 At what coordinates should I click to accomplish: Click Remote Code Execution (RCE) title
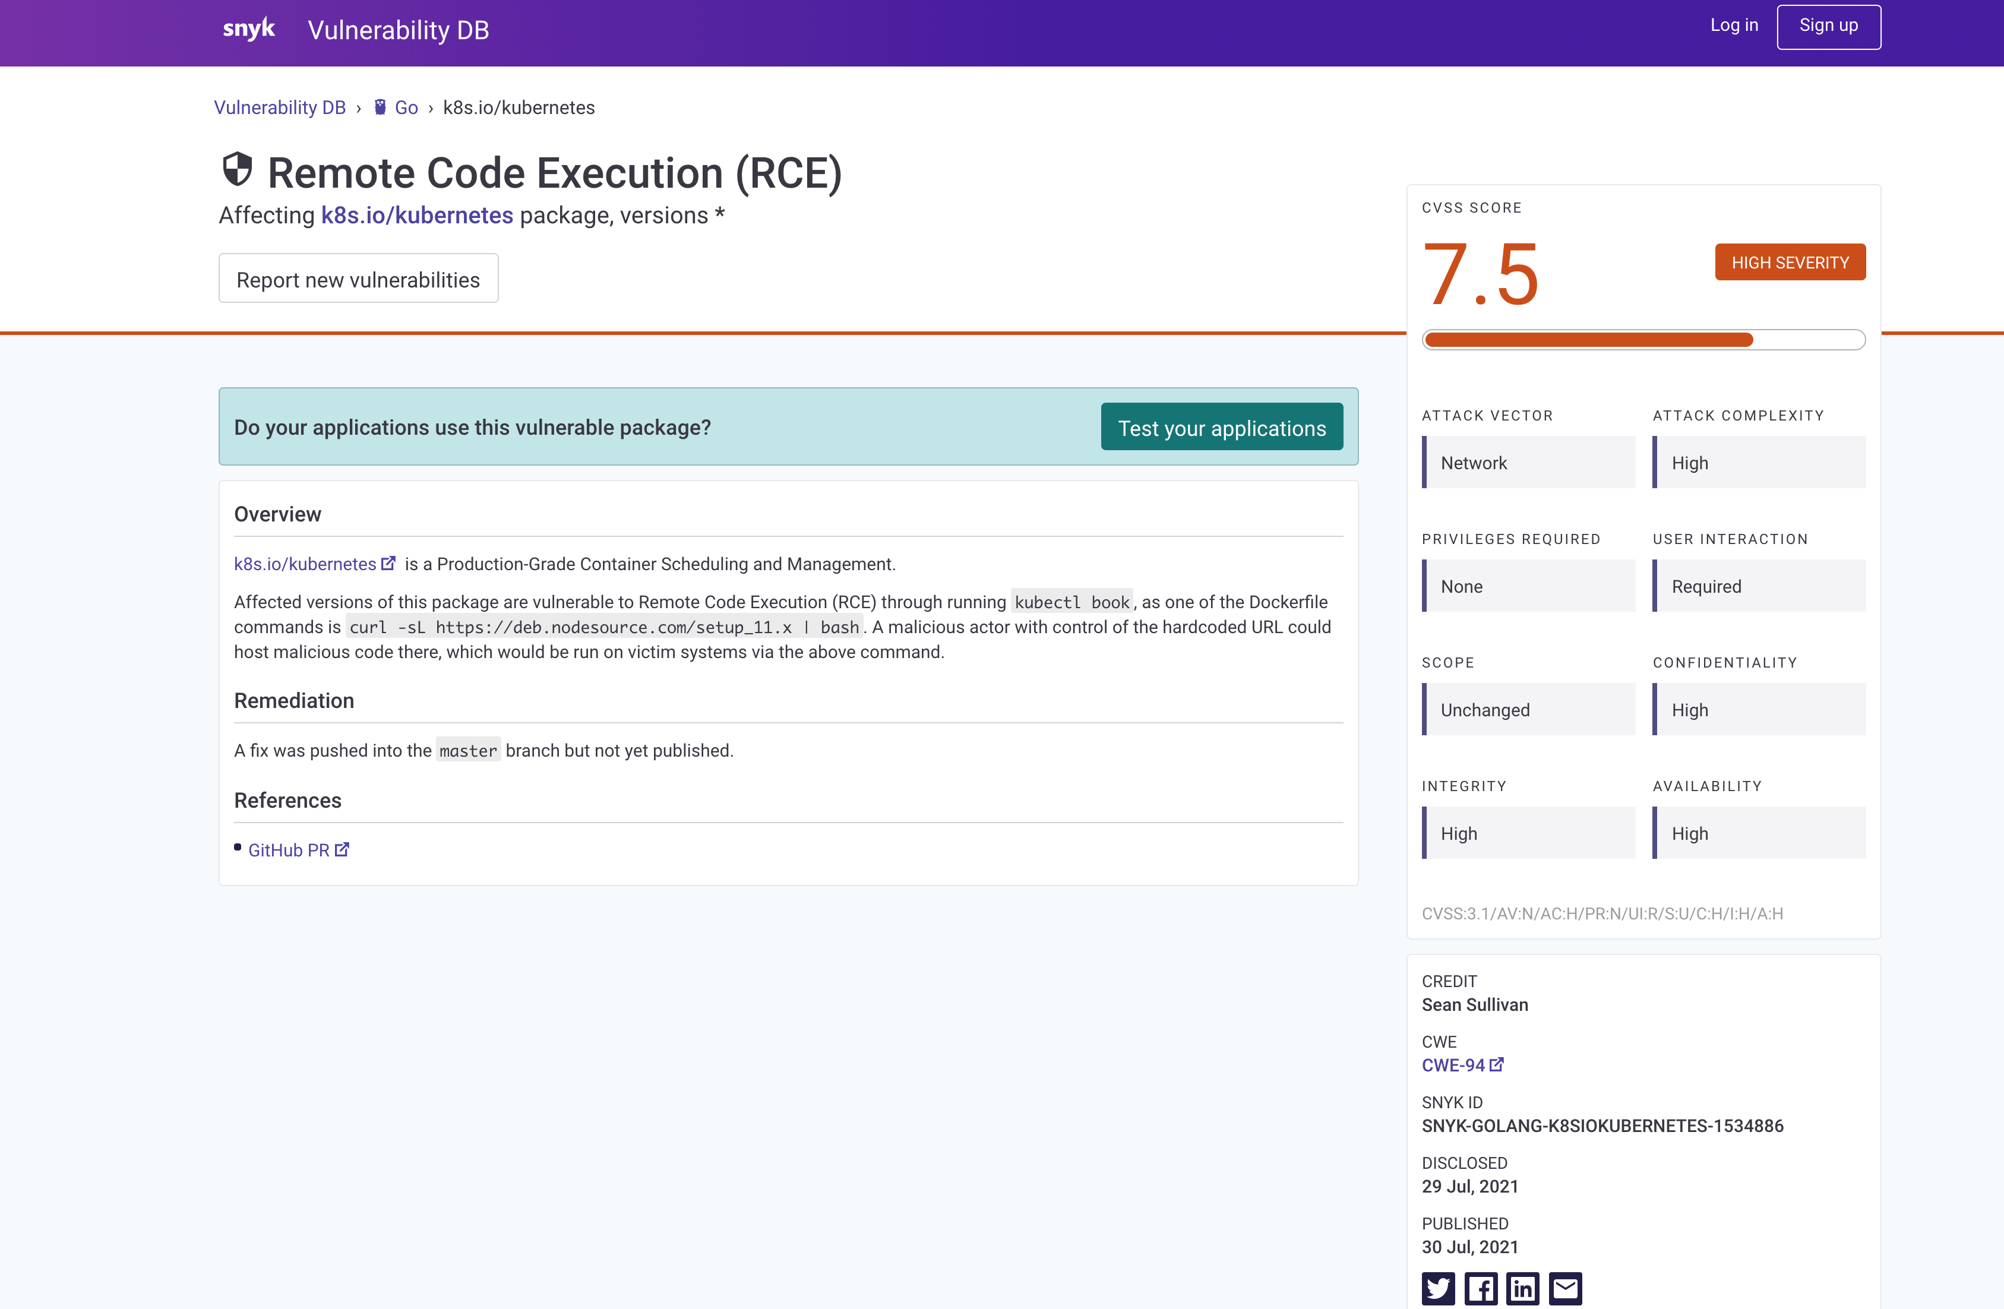tap(555, 173)
